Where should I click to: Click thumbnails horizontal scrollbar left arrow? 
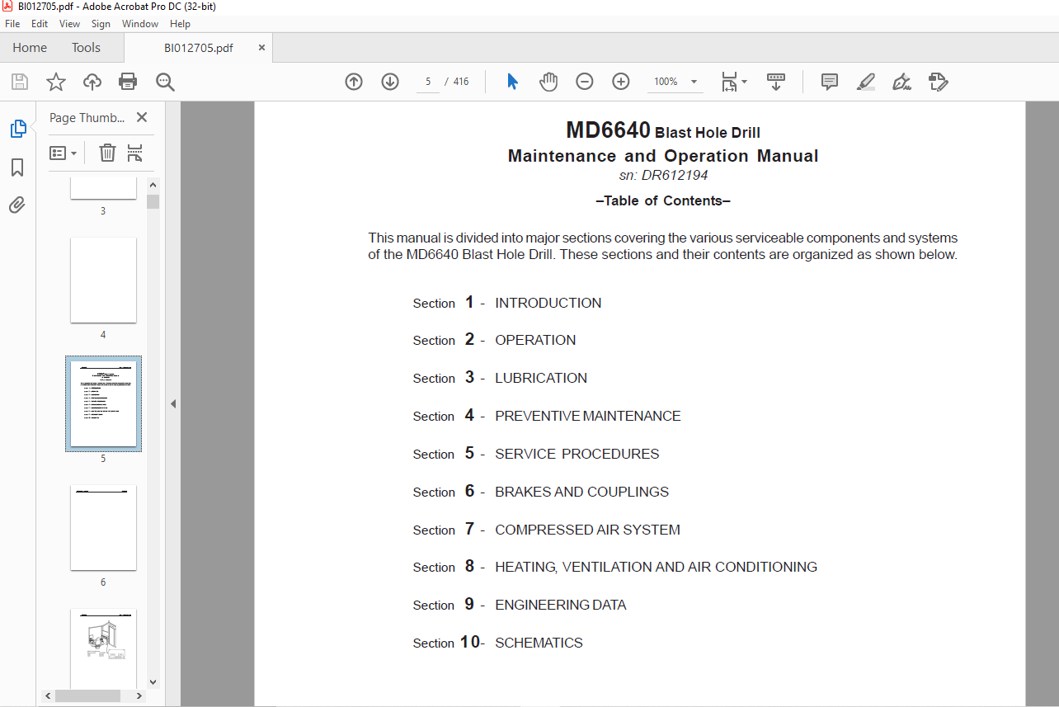tap(48, 696)
